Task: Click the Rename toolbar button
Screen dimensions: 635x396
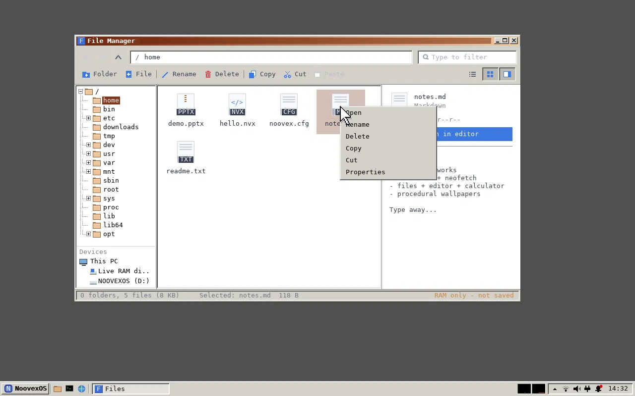Action: point(179,74)
